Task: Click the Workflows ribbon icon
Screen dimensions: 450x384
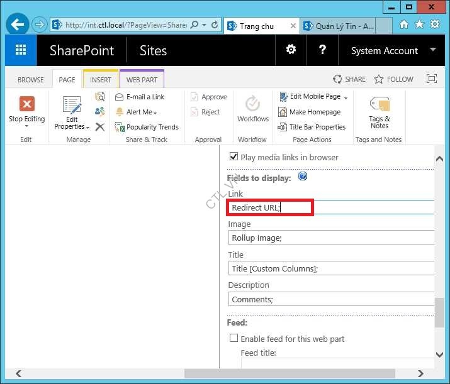Action: click(x=253, y=104)
